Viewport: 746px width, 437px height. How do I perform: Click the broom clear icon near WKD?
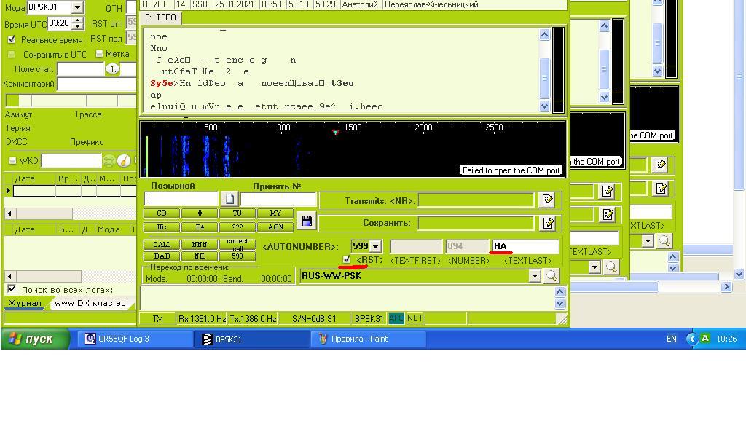pos(124,160)
